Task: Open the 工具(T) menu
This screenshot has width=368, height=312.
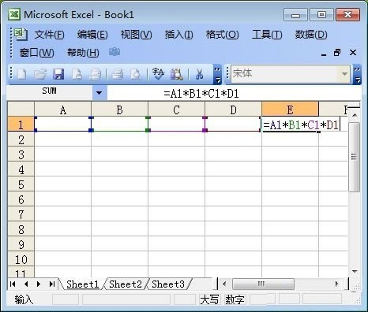Action: tap(267, 35)
